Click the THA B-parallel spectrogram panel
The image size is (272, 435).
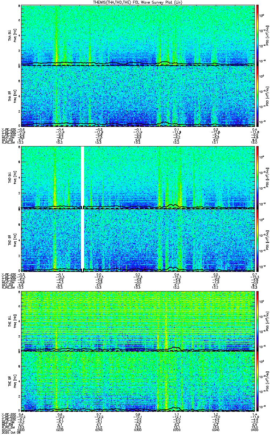click(138, 96)
